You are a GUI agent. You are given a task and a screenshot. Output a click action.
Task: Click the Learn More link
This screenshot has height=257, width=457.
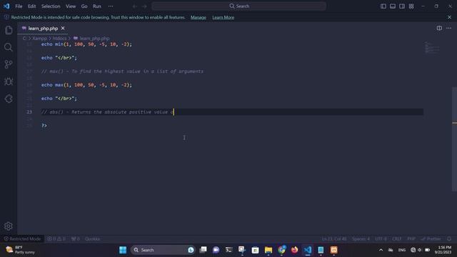[224, 17]
